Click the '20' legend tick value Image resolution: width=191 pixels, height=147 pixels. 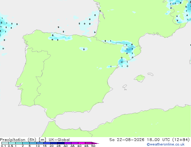52,146
